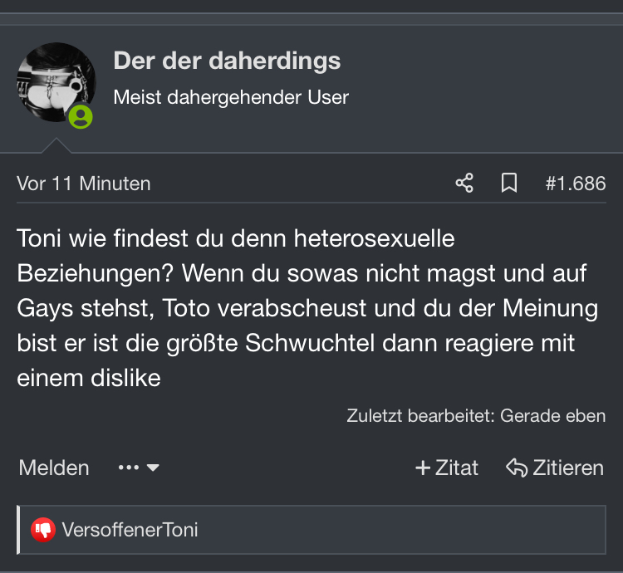
Task: Open VersoffenerToni's profile from reactions
Action: [130, 530]
